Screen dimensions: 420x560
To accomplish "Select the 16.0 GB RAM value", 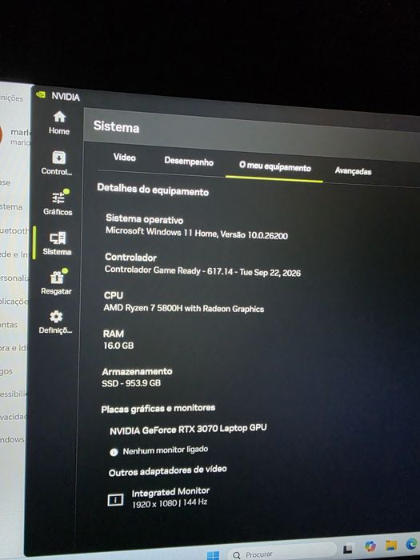I will [x=118, y=346].
